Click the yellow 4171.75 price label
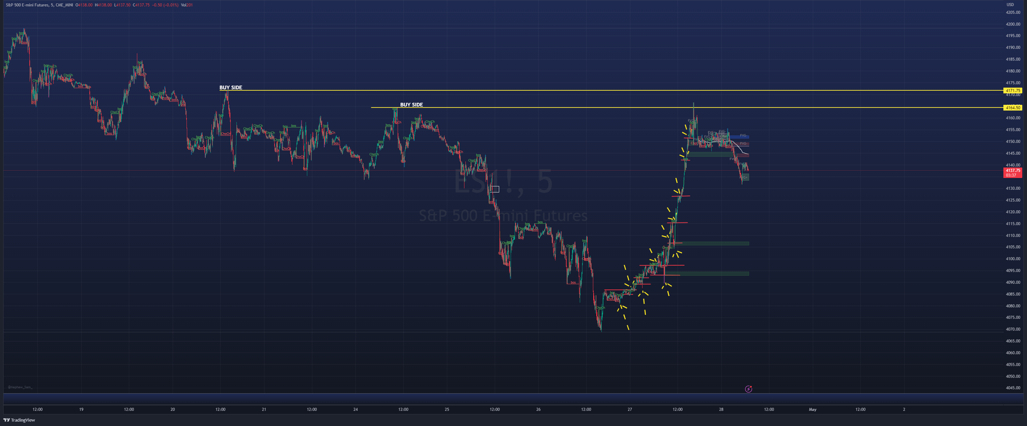The height and width of the screenshot is (426, 1027). 1012,90
